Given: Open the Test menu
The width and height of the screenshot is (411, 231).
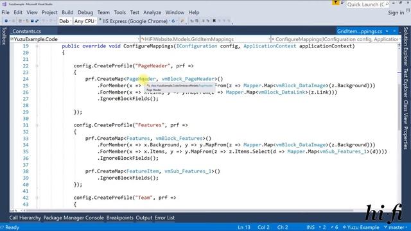Looking at the screenshot, I should [x=134, y=12].
